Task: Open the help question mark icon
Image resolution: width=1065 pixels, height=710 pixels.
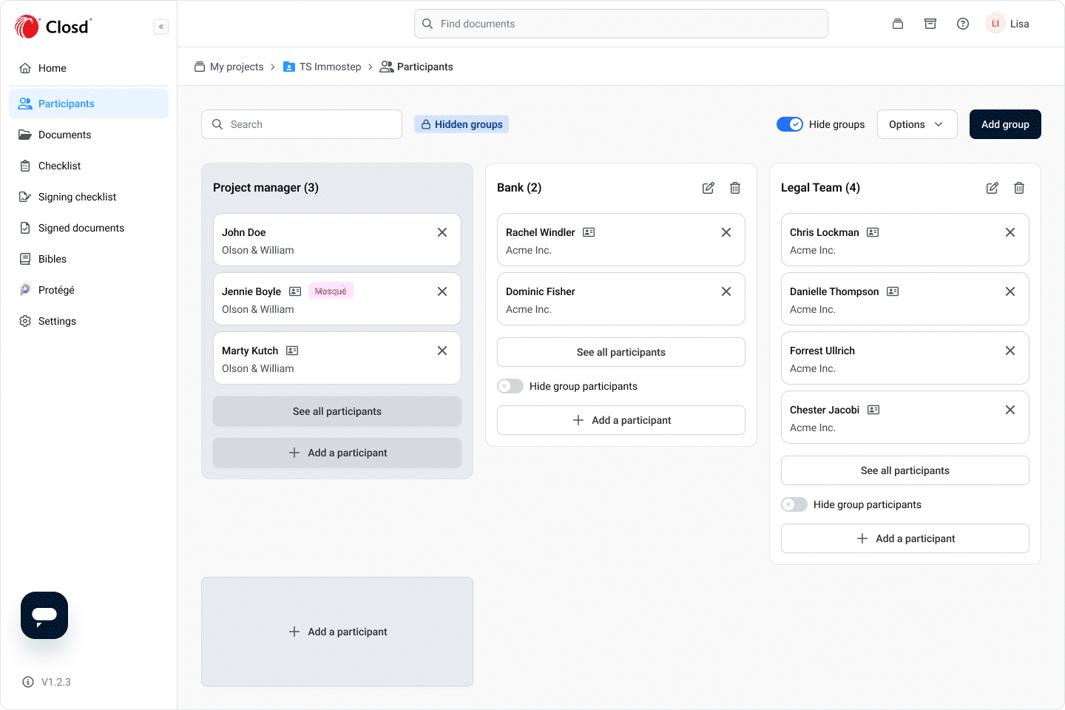Action: 962,24
